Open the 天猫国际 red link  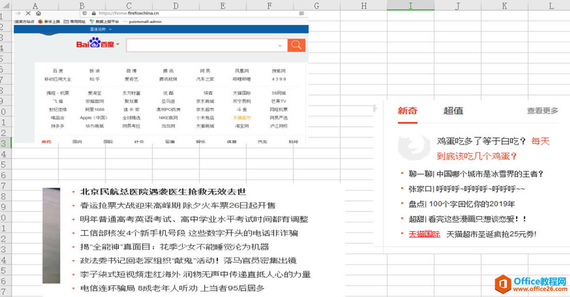coord(424,234)
